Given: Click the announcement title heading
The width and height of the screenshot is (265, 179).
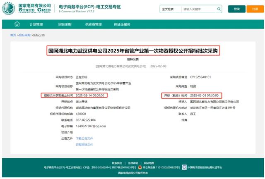Looking at the screenshot, I should tap(133, 50).
